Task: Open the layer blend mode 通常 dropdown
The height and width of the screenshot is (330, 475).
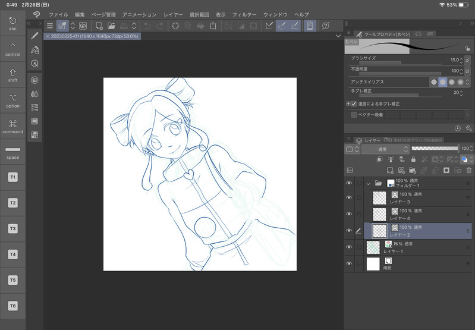Action: coord(384,149)
